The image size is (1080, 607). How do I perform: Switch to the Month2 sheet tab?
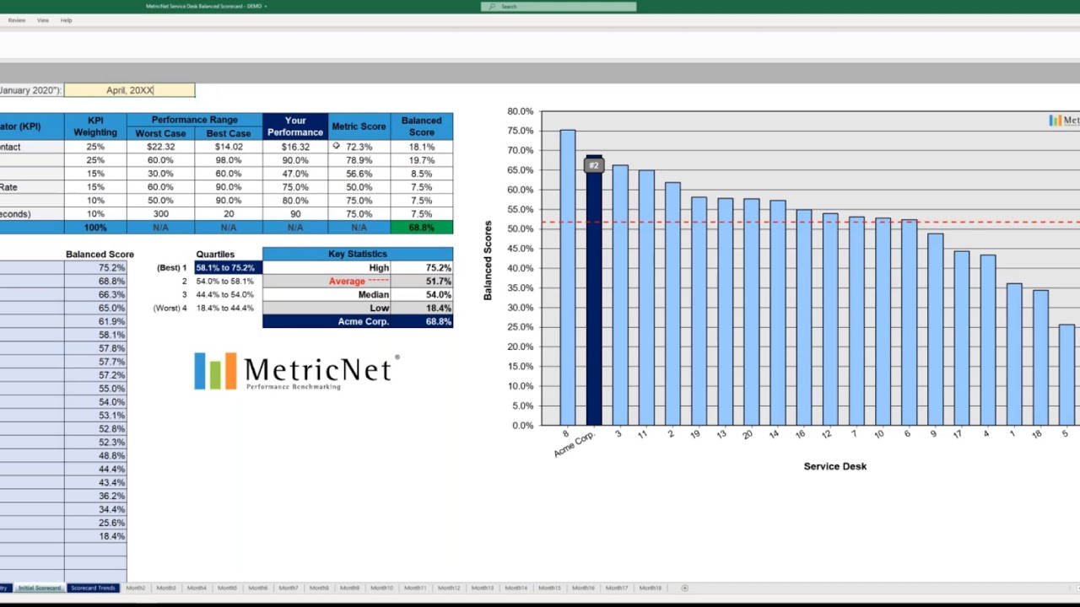tap(136, 588)
